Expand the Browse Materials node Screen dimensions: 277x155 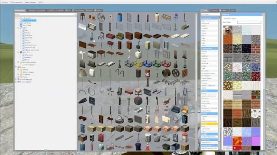(16, 79)
